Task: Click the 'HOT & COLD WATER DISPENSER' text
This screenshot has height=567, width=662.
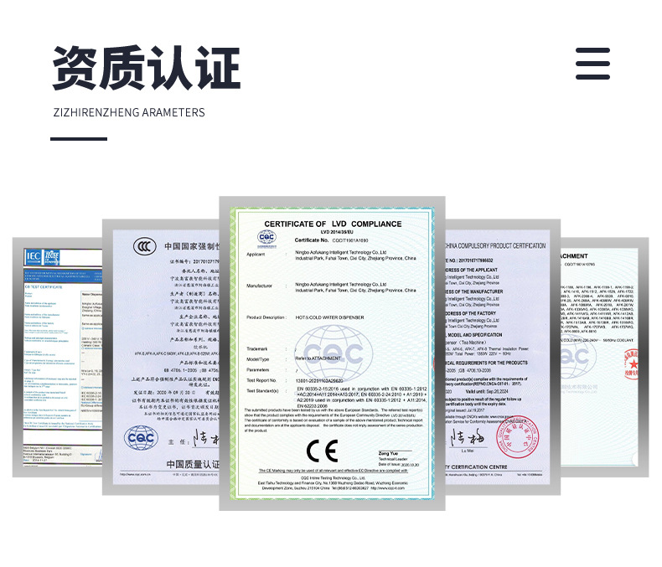Action: [x=329, y=317]
